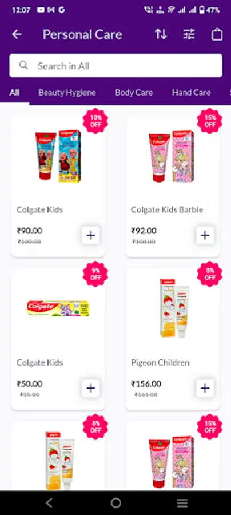Open the sort order icon

point(161,34)
